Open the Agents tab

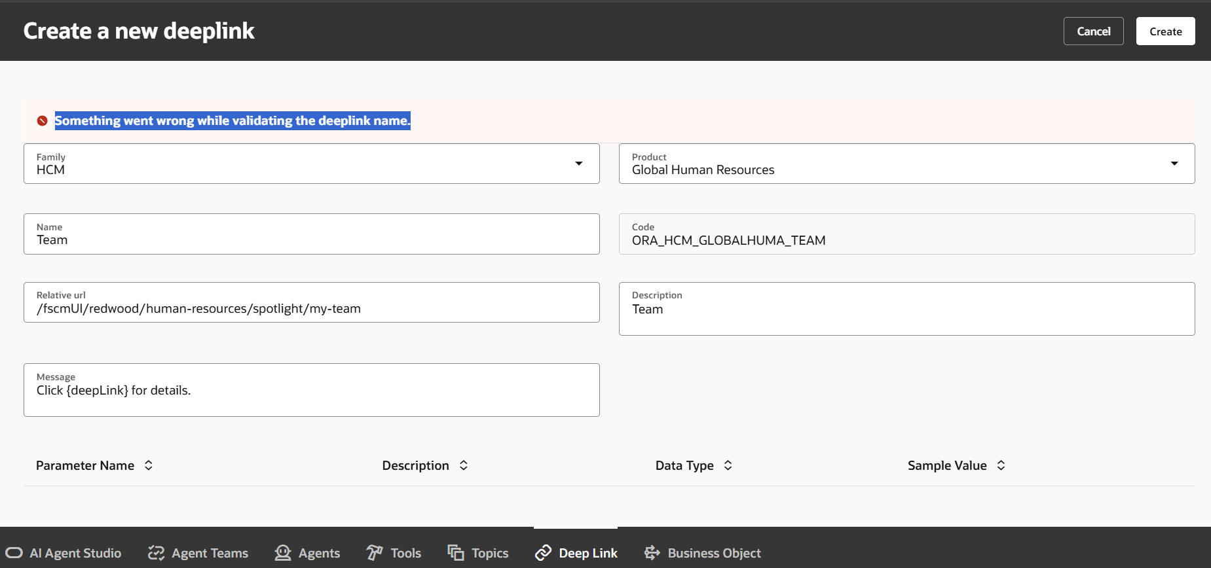pos(307,553)
